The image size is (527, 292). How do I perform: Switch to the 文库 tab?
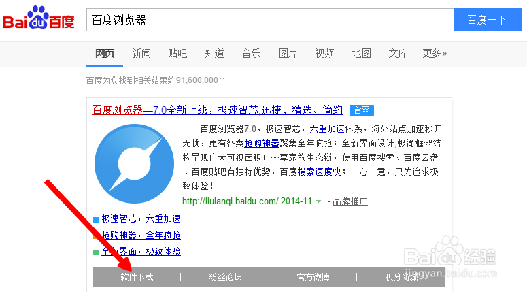(398, 54)
